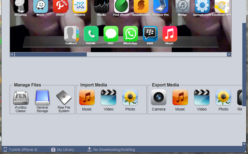Screen dimensions: 248x154
Task: Open the Respring app icon
Action: click(21, 6)
